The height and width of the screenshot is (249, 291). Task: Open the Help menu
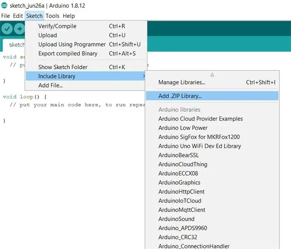click(x=68, y=16)
